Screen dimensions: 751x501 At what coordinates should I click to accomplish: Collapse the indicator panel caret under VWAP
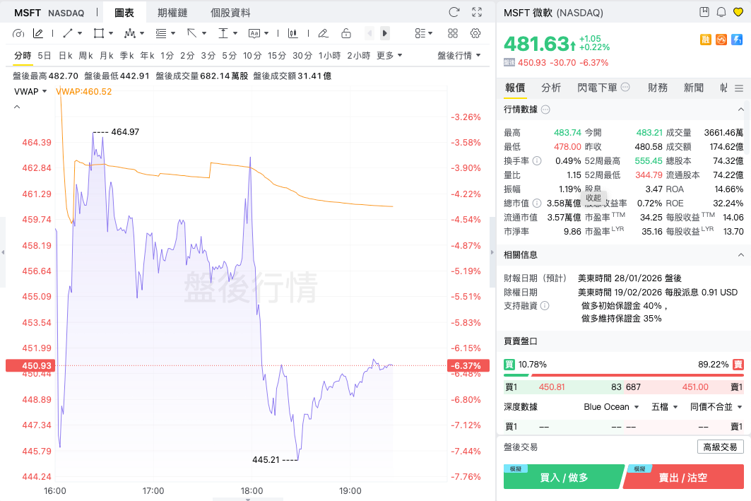tap(17, 107)
